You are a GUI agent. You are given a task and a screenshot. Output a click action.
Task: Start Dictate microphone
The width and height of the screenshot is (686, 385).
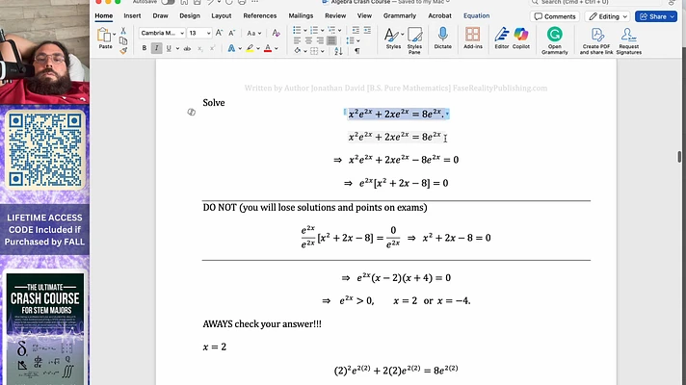(x=443, y=38)
